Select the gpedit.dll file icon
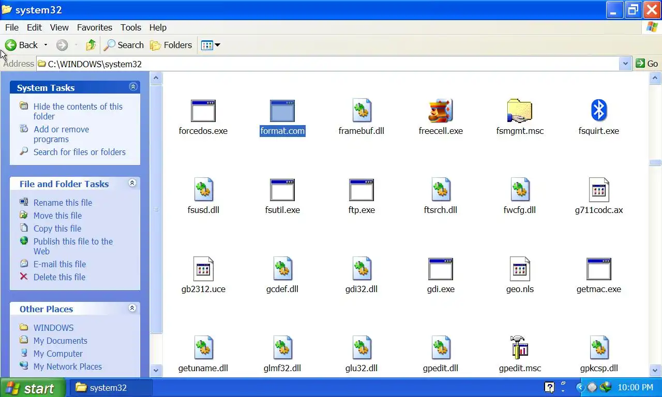 click(441, 348)
